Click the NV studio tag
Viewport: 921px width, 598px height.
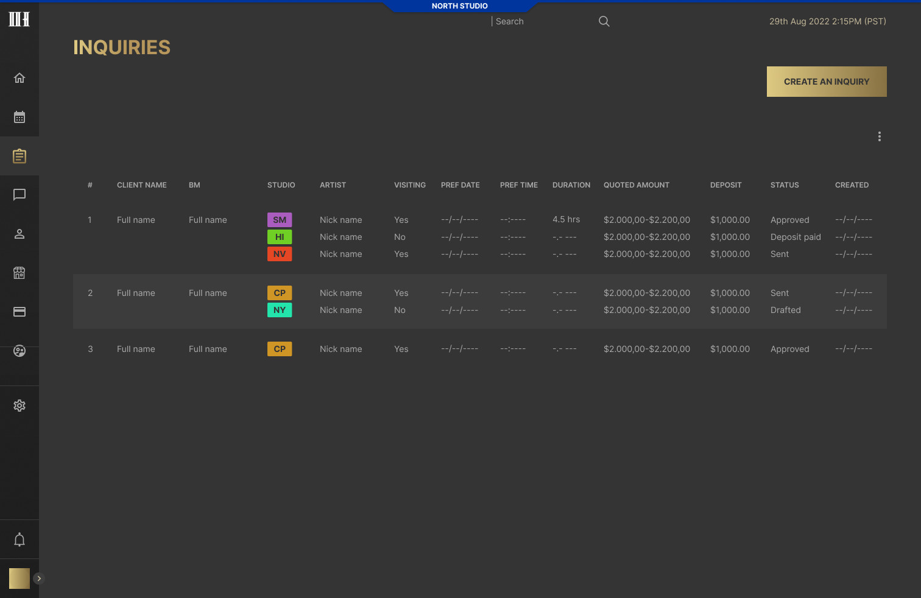coord(280,254)
